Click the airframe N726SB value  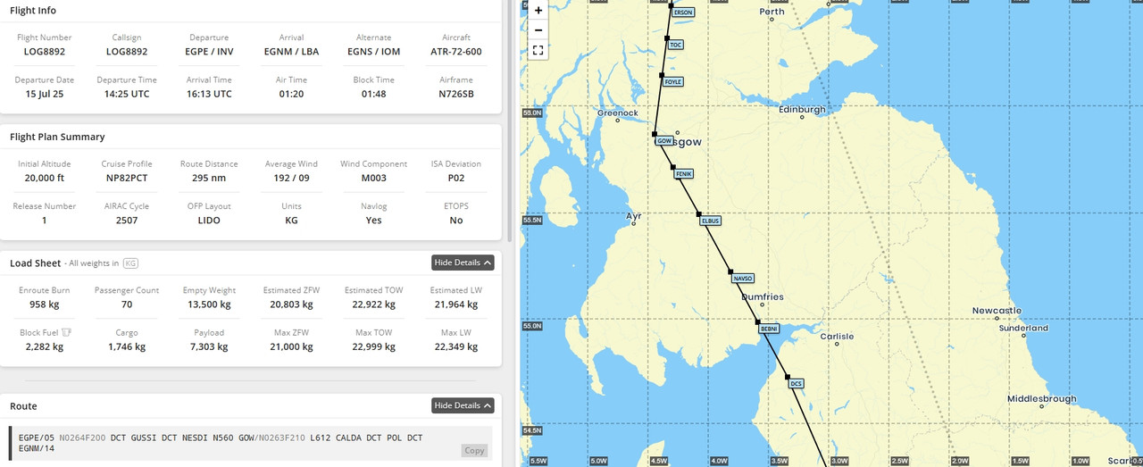click(x=455, y=94)
